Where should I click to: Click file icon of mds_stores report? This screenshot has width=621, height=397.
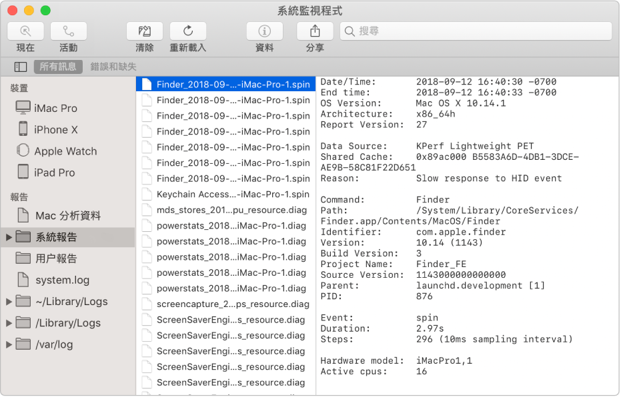coord(147,210)
